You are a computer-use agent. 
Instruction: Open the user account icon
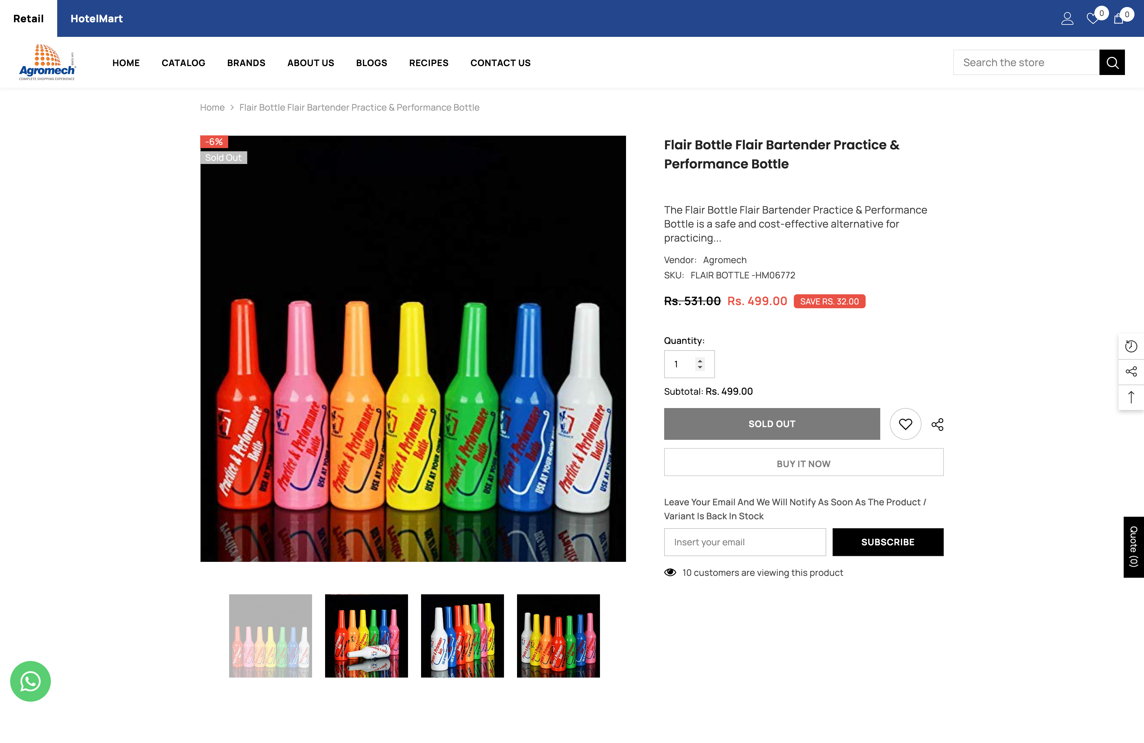(1067, 19)
